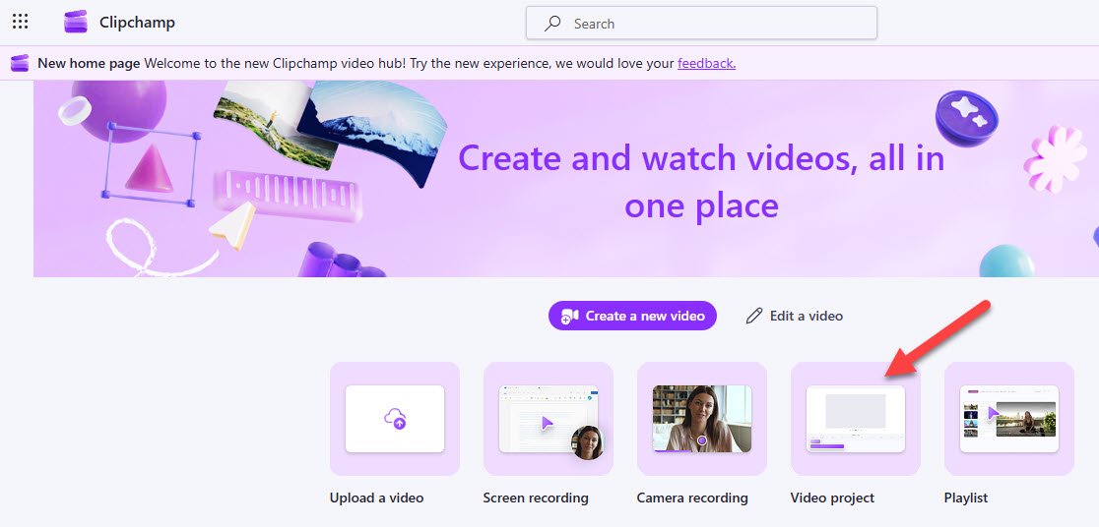
Task: Click the Clipchamp title text
Action: (x=137, y=23)
